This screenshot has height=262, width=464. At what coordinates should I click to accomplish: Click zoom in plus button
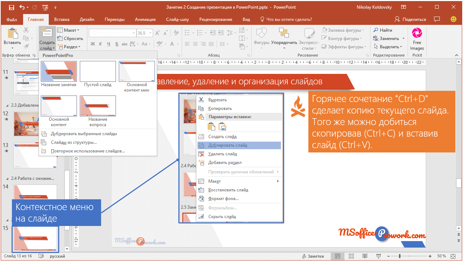click(x=431, y=256)
